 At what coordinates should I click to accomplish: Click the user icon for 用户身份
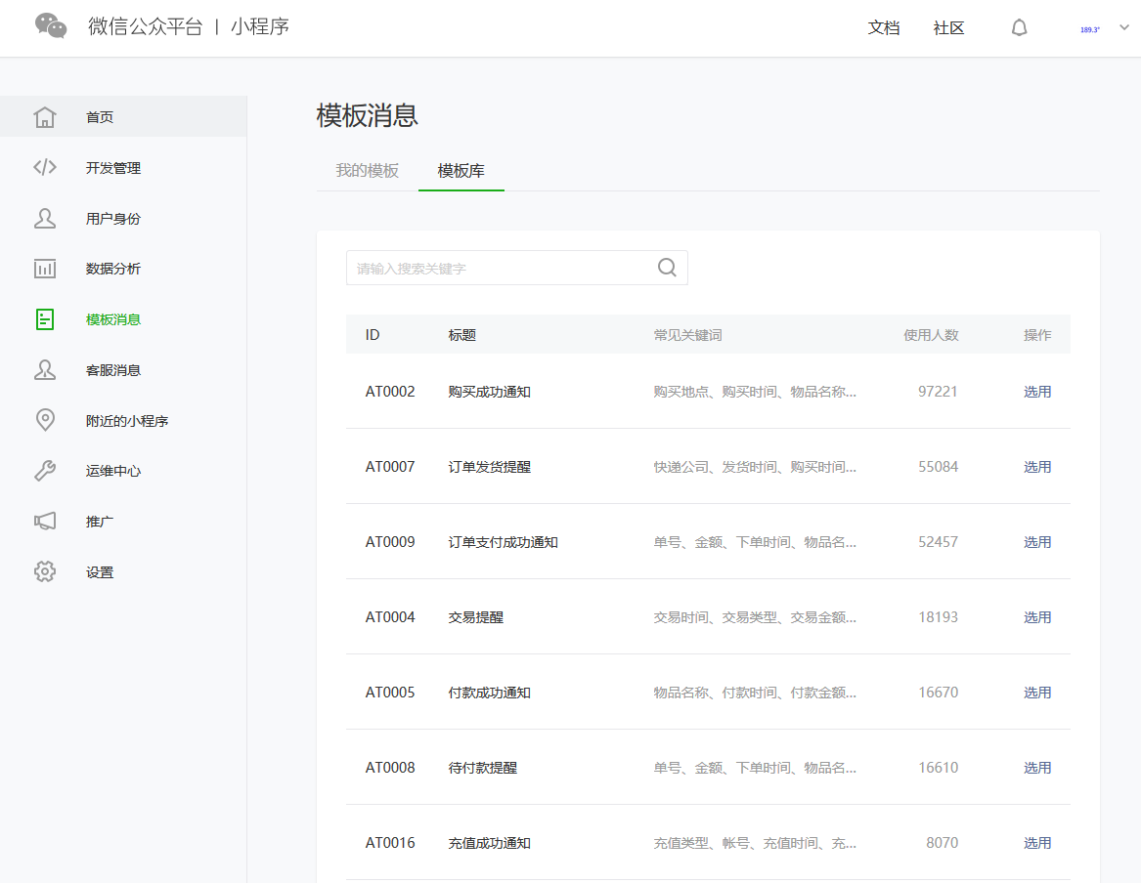pos(45,218)
